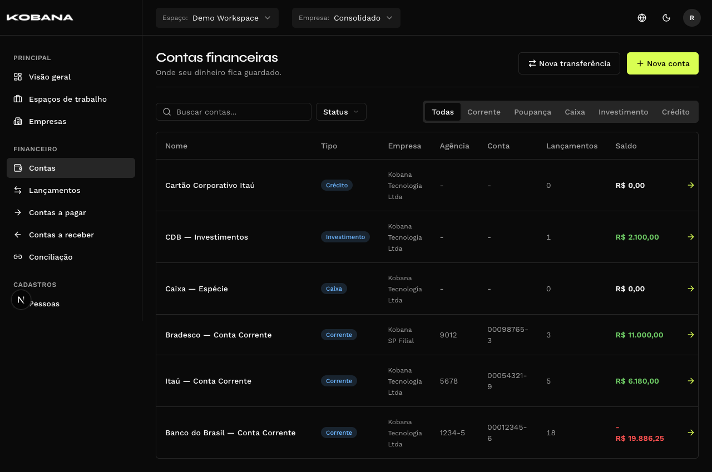Click the Saldo column header
This screenshot has width=712, height=472.
pos(626,146)
